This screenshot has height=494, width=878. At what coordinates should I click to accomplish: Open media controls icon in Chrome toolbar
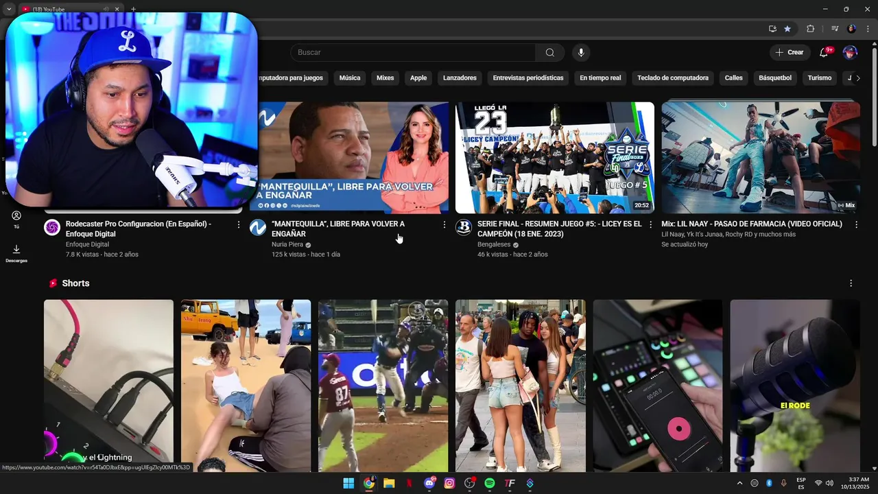[835, 29]
